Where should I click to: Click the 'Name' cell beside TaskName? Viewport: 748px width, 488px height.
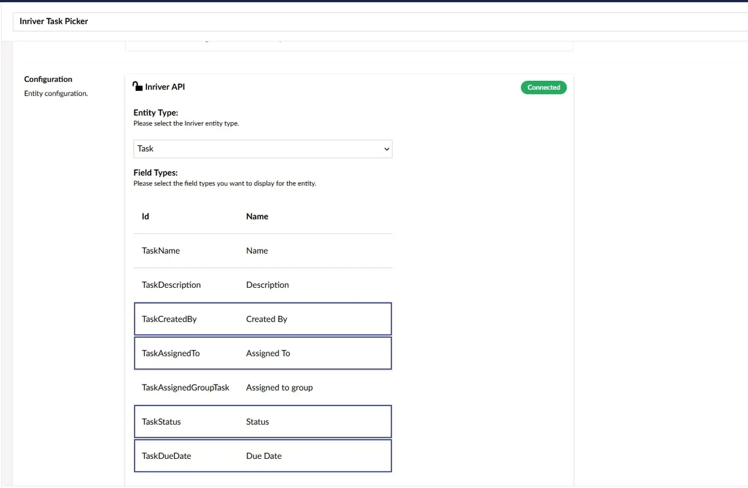[x=257, y=251]
